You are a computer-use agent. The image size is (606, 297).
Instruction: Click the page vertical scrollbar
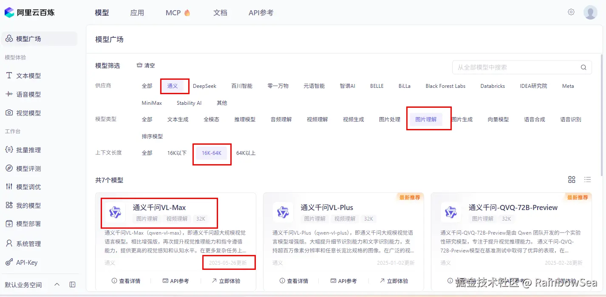coord(601,115)
